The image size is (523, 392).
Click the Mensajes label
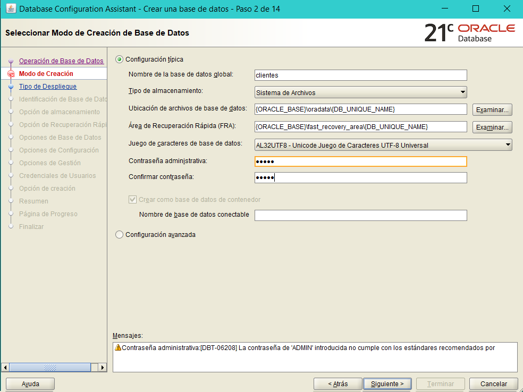point(128,336)
